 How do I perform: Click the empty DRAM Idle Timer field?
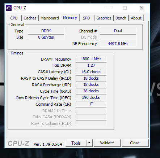click(x=91, y=110)
